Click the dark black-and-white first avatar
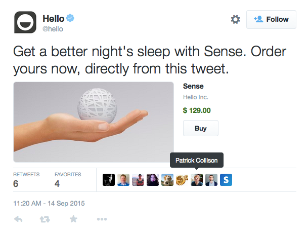Viewport: 308px width, 233px height. pyautogui.click(x=109, y=180)
